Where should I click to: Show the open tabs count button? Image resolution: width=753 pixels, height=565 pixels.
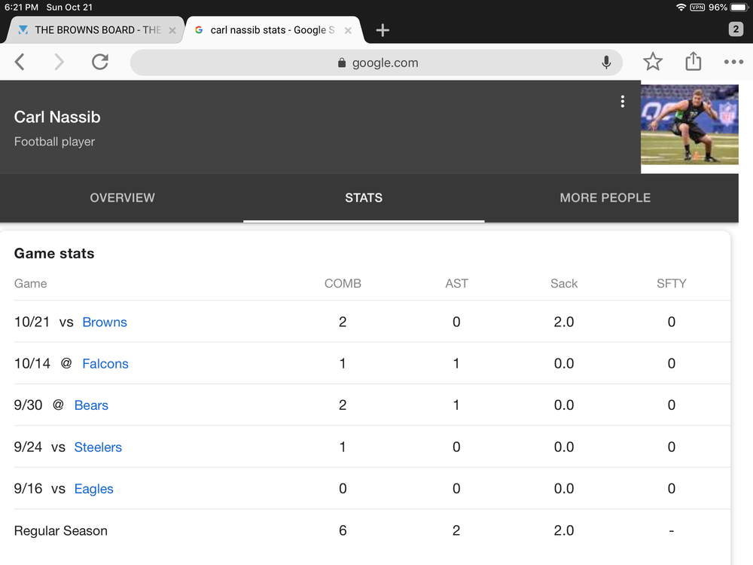(736, 29)
